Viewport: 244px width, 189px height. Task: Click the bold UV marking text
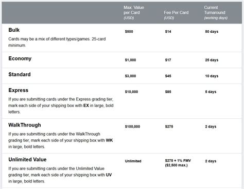(109, 175)
